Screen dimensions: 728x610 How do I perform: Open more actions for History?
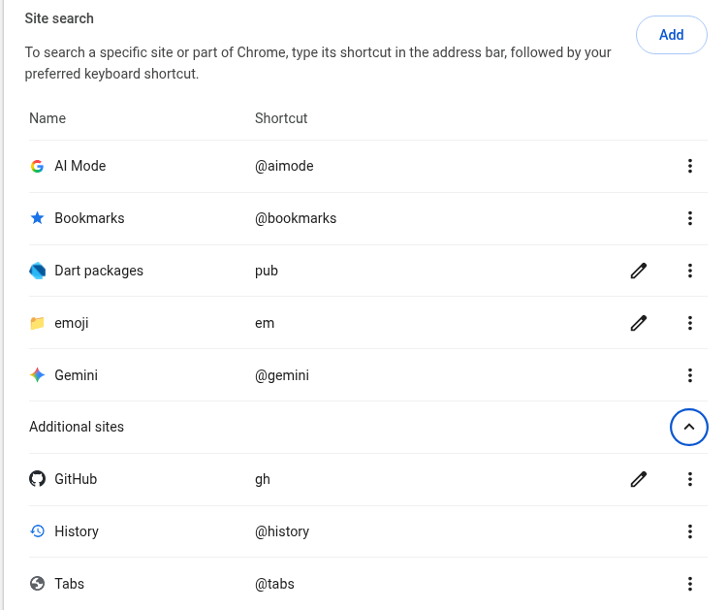[x=690, y=531]
